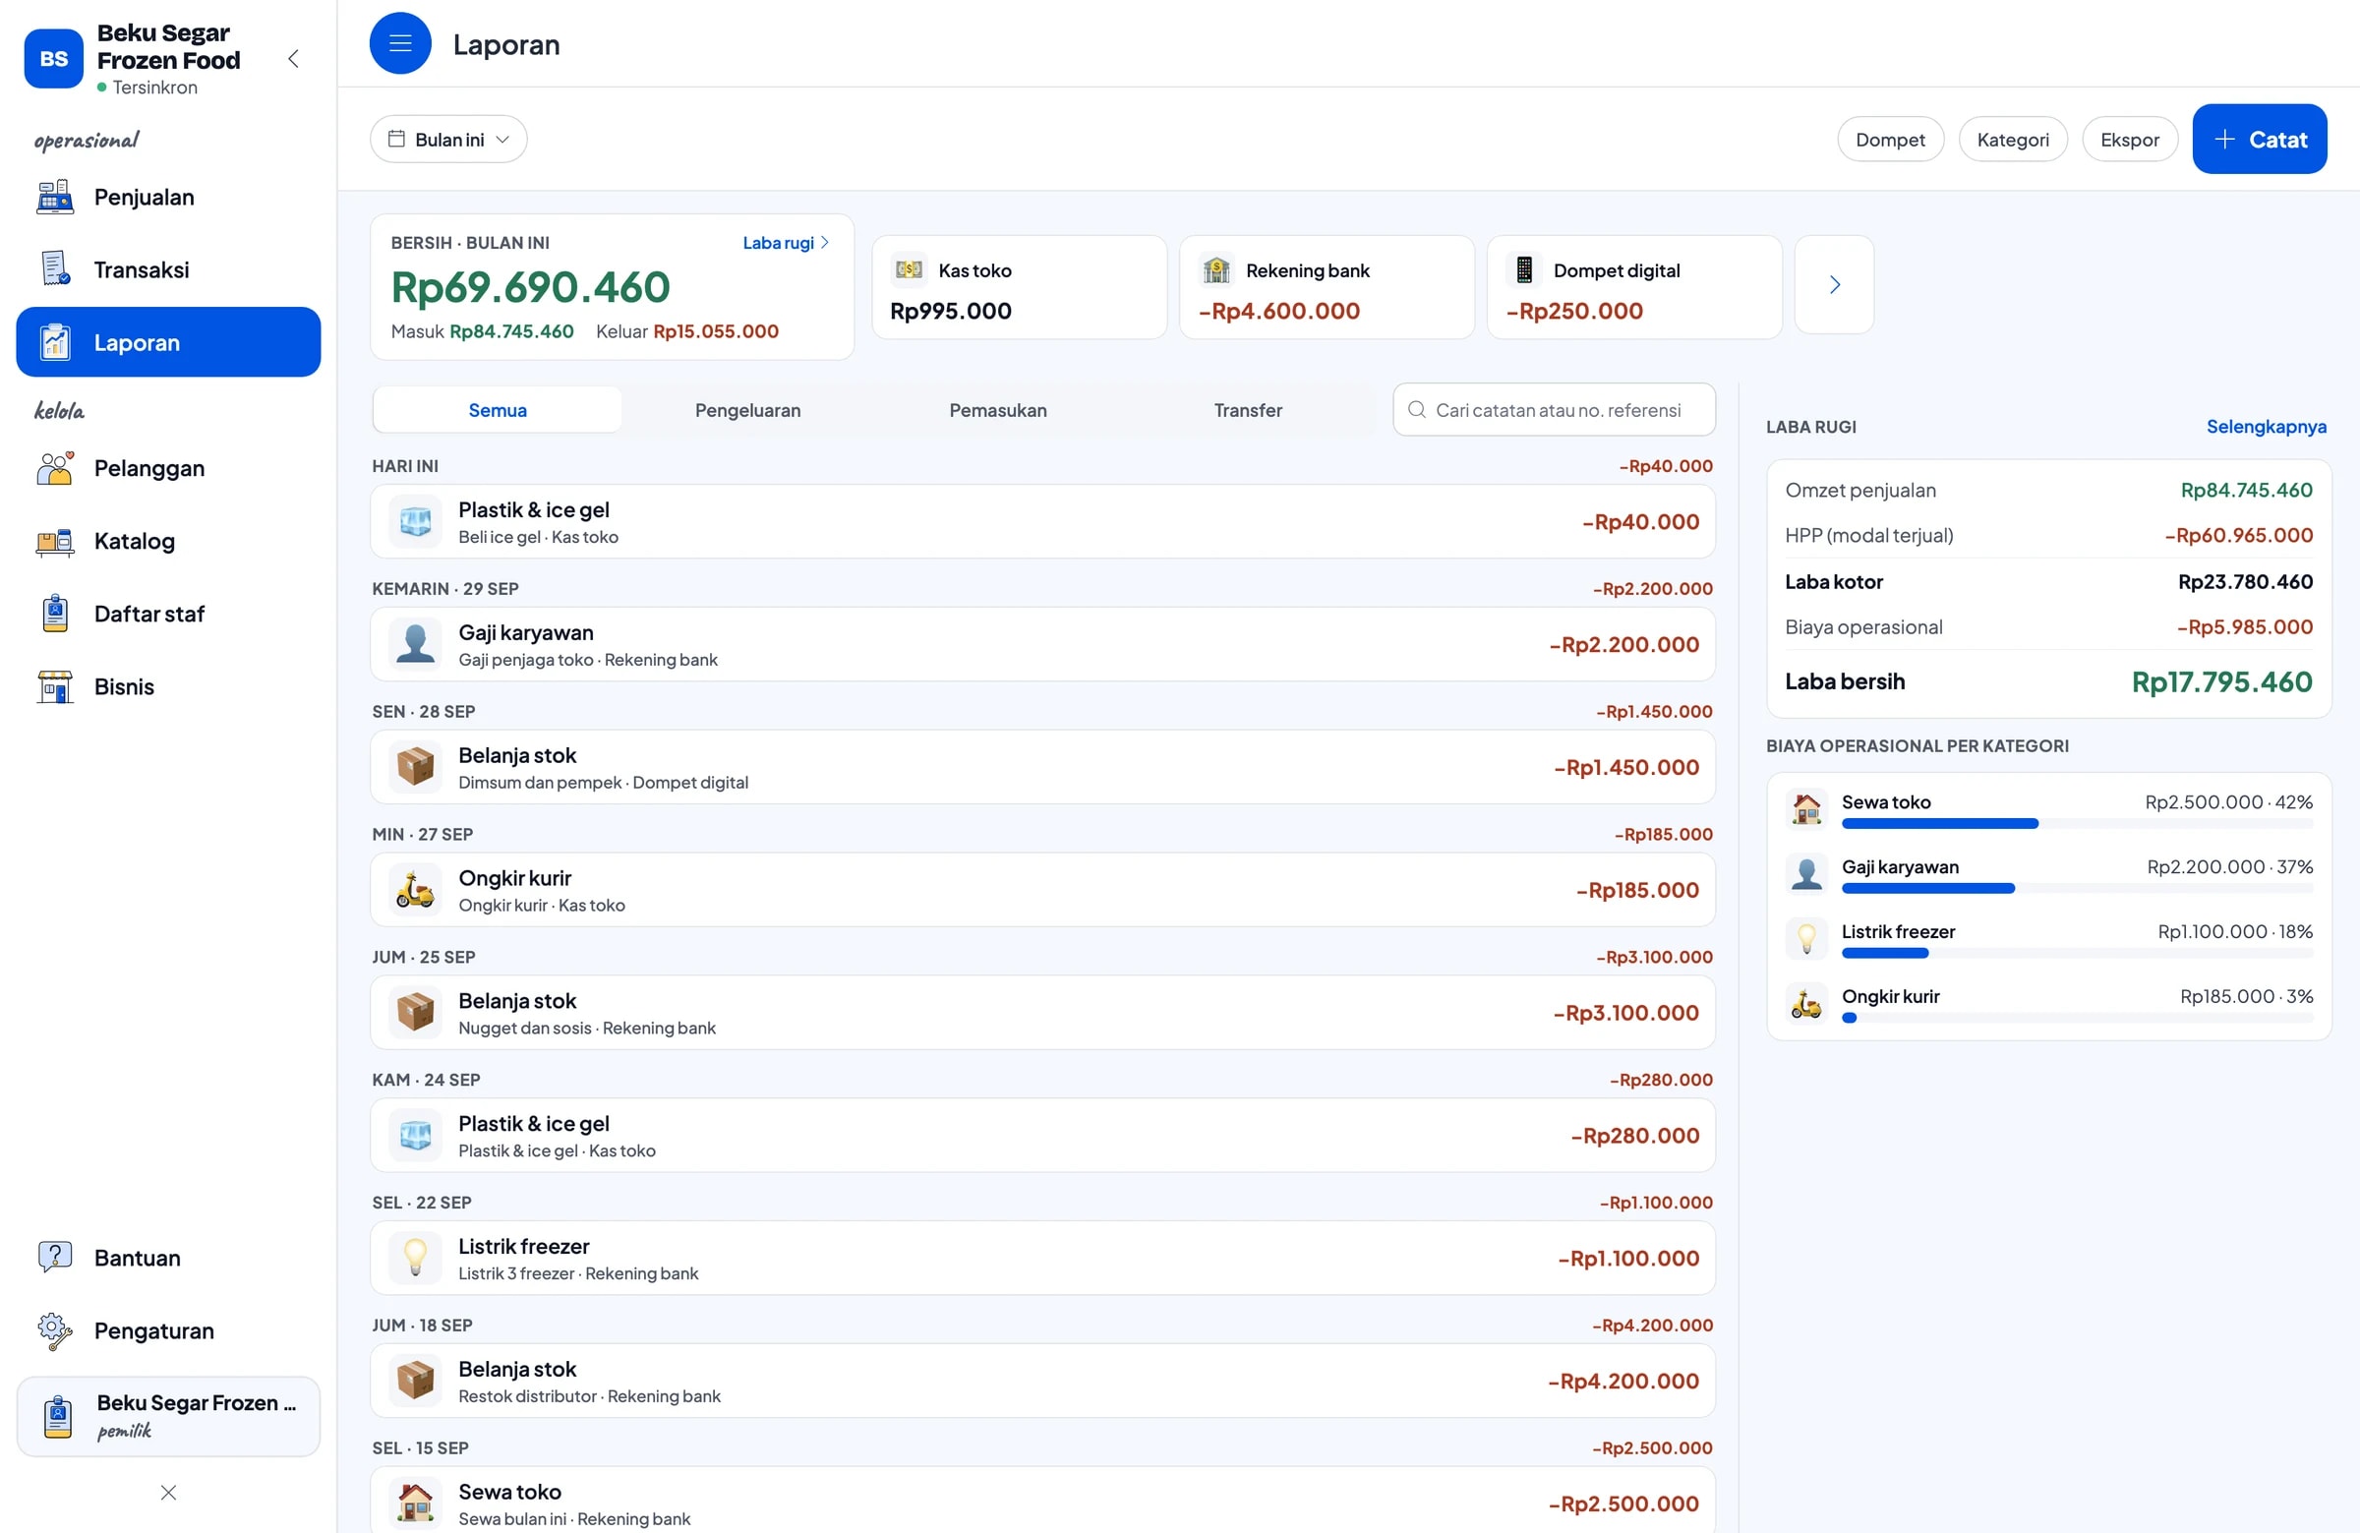Screen dimensions: 2360x1533
Task: Focus the Cari catatan search field
Action: (x=1554, y=410)
